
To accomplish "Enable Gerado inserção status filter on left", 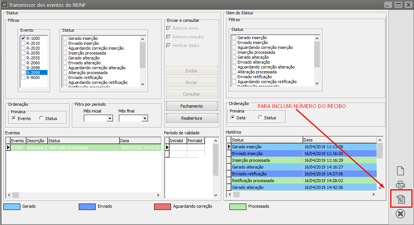I will 65,38.
